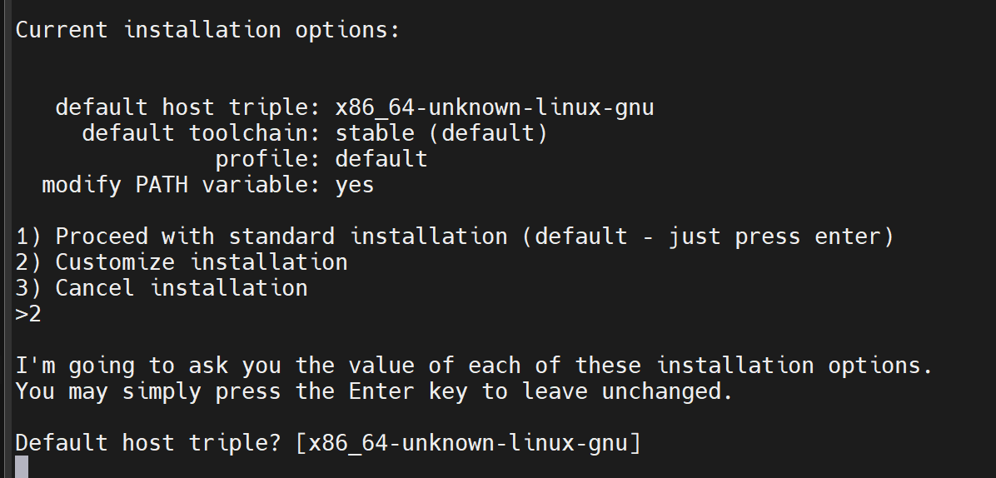
Task: Click the "Default host triple?" prompt text
Action: coord(148,443)
